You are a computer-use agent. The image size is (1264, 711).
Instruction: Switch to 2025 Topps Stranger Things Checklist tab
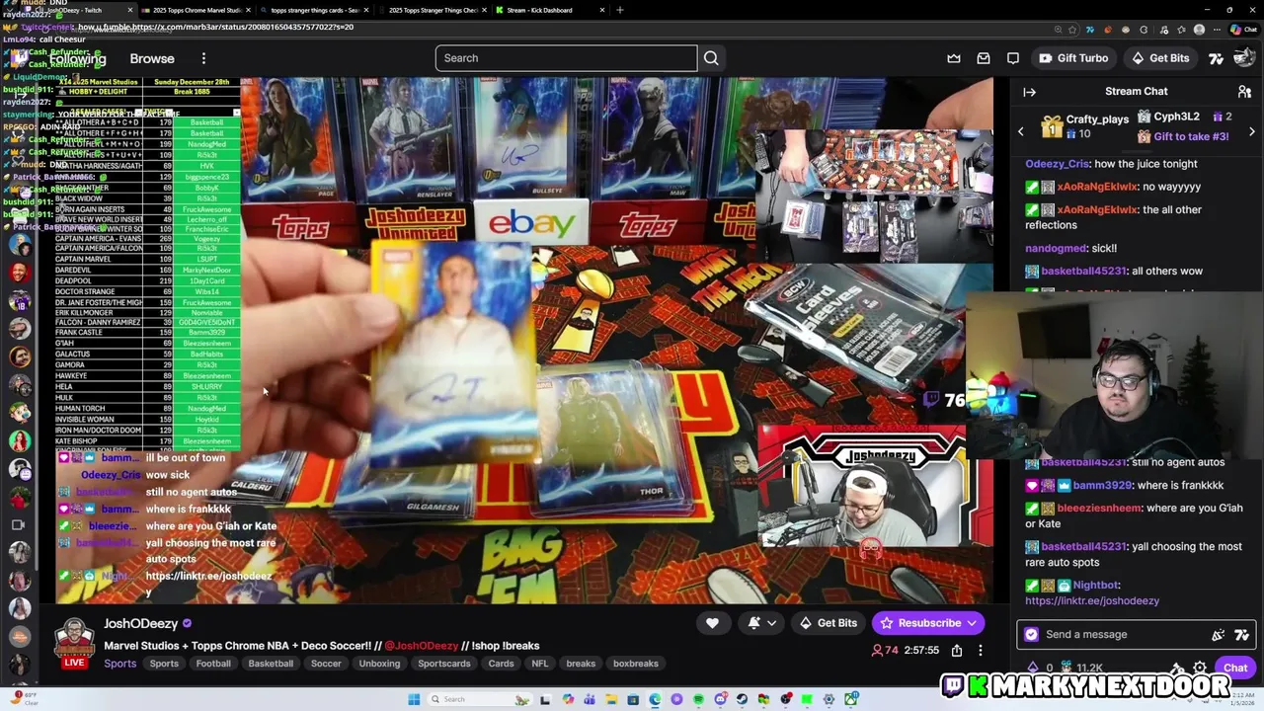tap(432, 10)
